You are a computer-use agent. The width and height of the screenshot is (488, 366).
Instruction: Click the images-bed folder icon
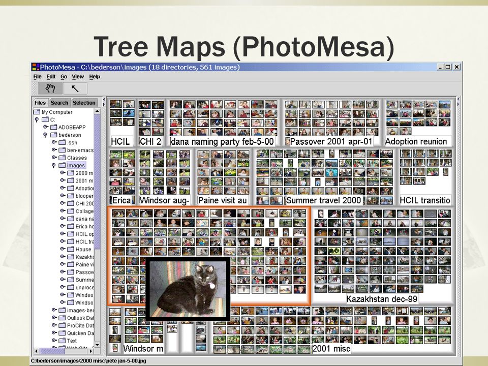tap(62, 310)
